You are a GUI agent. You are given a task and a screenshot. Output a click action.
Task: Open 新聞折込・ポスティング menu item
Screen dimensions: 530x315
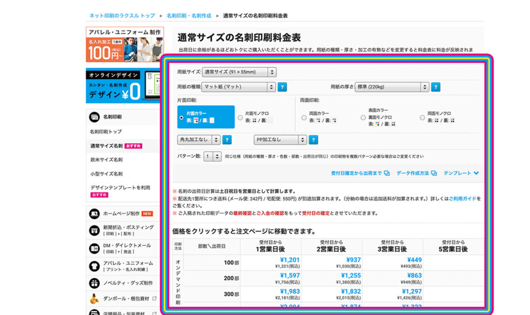coord(128,230)
